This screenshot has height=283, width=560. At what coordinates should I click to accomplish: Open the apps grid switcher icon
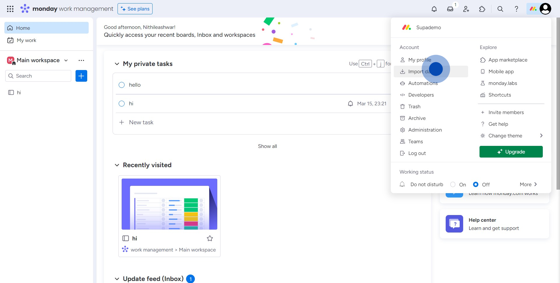coord(10,9)
